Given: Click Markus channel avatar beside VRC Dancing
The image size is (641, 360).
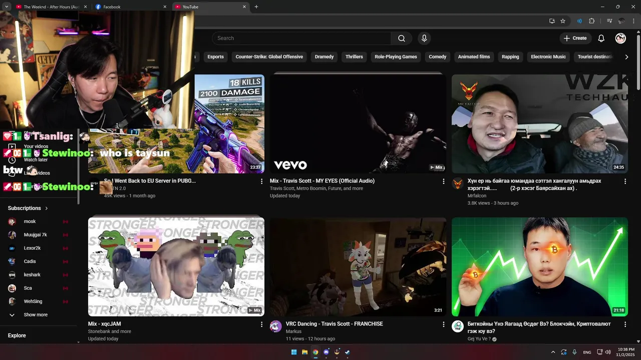Looking at the screenshot, I should [276, 326].
